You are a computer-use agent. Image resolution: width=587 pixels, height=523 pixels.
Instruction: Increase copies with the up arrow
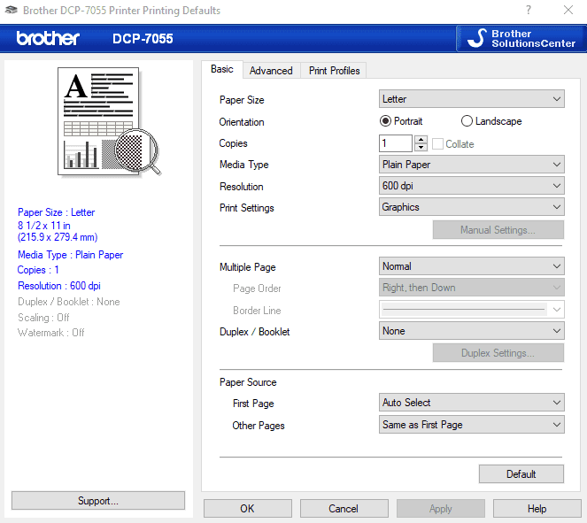tap(421, 139)
